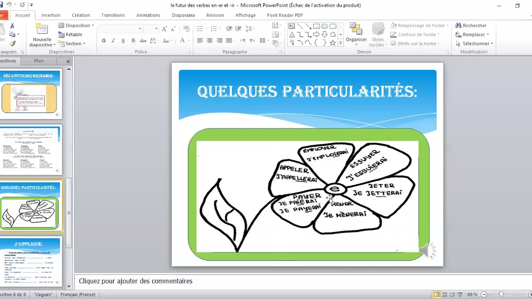The image size is (532, 299).
Task: Select the five-point star shape
Action: point(333,43)
